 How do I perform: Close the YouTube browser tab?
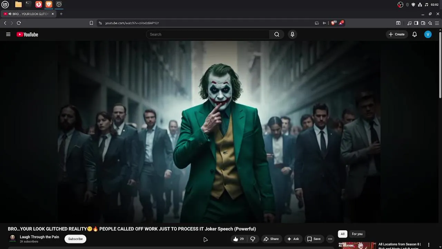tap(53, 14)
